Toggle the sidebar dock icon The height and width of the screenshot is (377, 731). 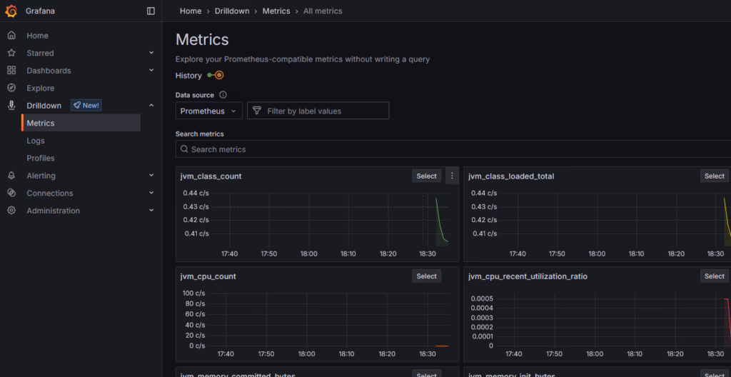click(x=151, y=11)
